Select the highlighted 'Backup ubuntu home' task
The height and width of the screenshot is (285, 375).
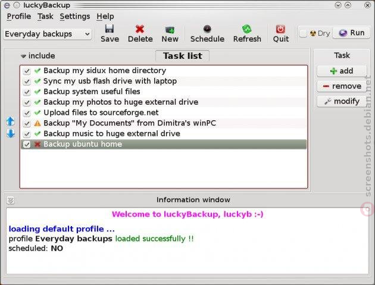tap(164, 145)
